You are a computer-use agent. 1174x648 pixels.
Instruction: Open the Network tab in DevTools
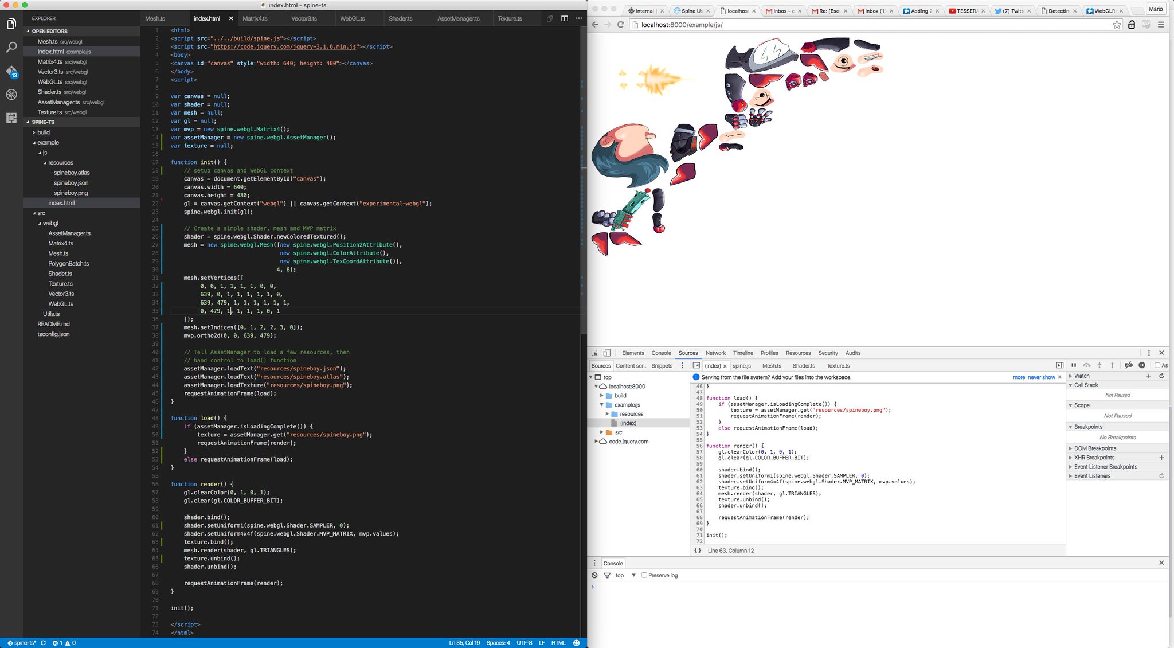(715, 353)
